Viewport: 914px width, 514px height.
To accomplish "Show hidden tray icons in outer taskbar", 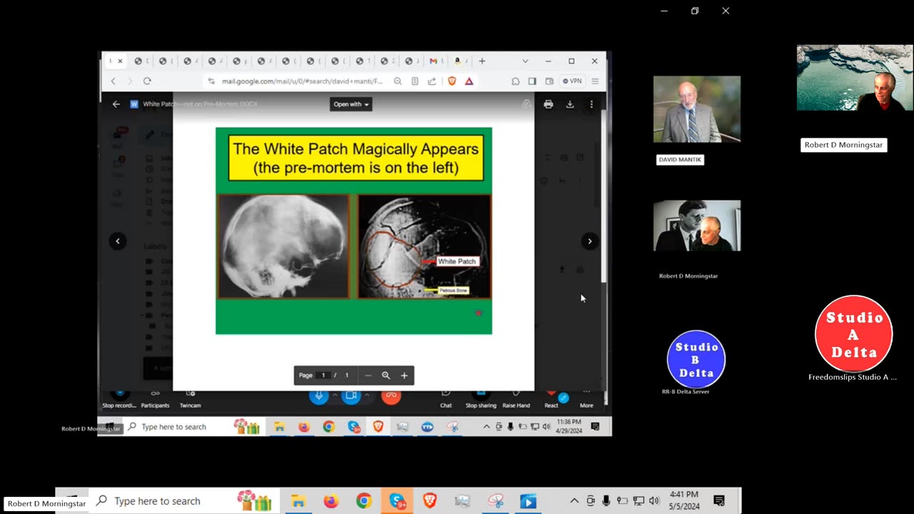I will tap(574, 501).
